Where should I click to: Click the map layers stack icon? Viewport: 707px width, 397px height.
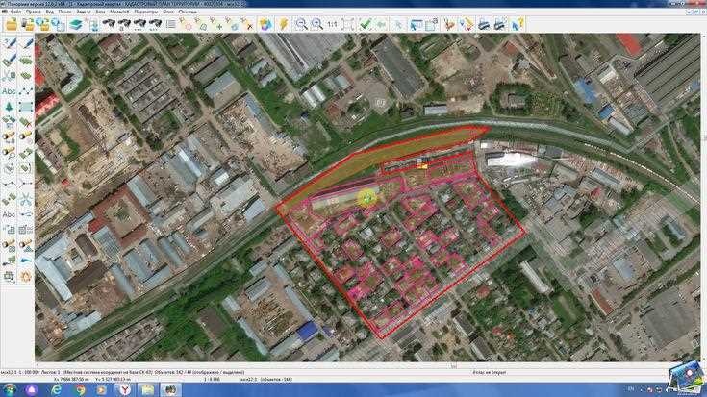pyautogui.click(x=75, y=24)
